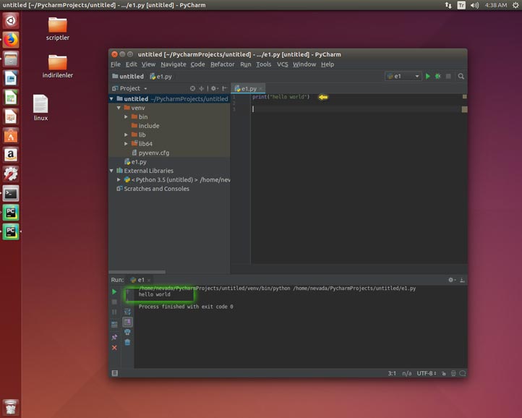Open the Tools menu

[264, 64]
